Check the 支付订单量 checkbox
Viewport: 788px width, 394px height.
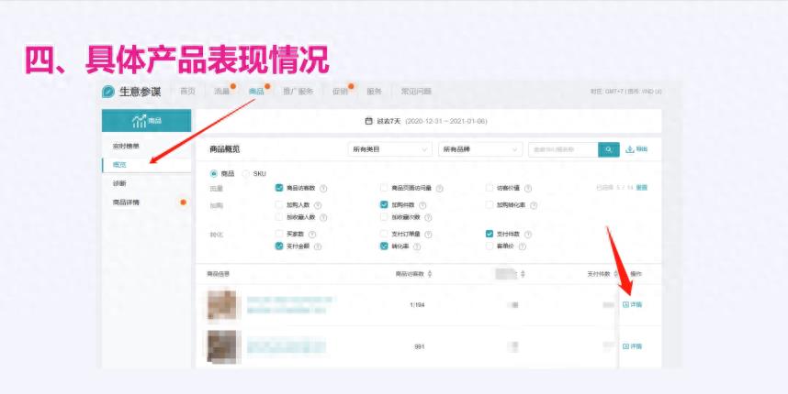384,234
